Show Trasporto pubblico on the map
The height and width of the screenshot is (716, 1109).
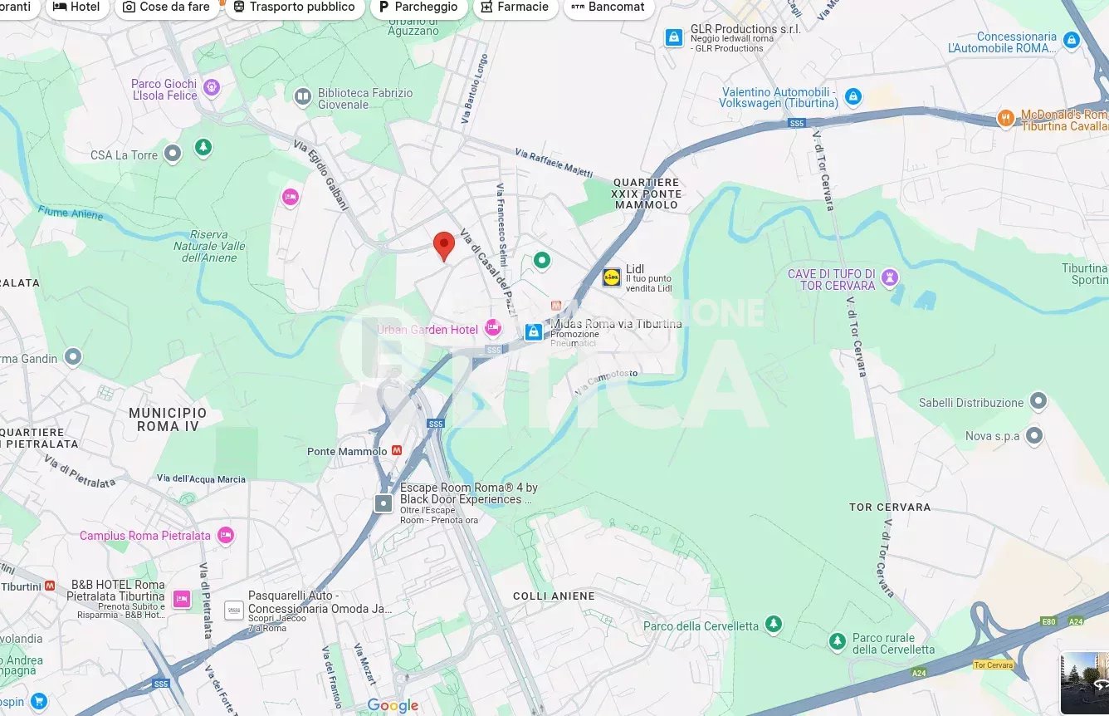295,7
